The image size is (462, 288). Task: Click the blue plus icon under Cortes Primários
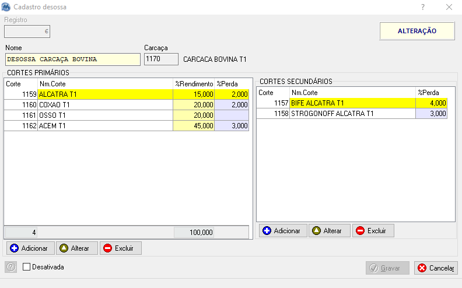point(14,248)
